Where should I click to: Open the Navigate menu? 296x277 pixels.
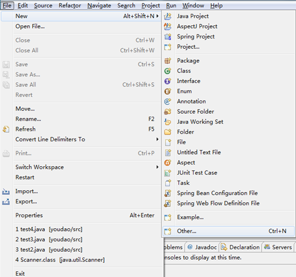[99, 5]
